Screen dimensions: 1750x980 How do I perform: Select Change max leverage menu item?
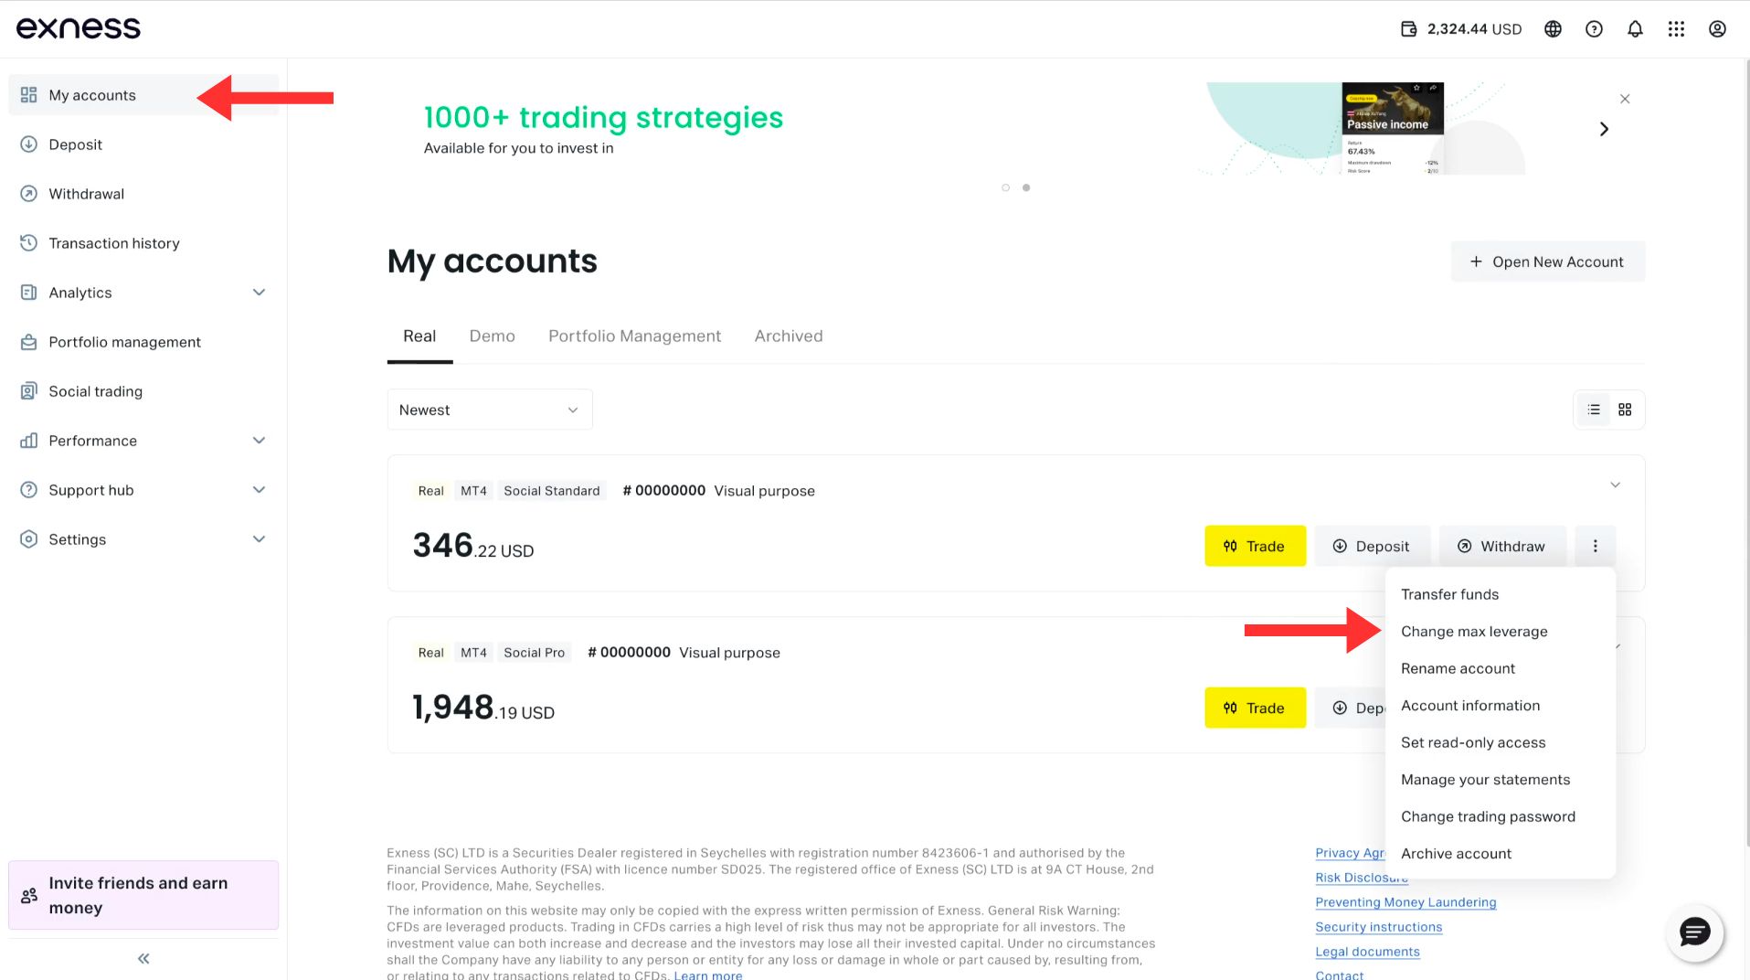[x=1474, y=632]
